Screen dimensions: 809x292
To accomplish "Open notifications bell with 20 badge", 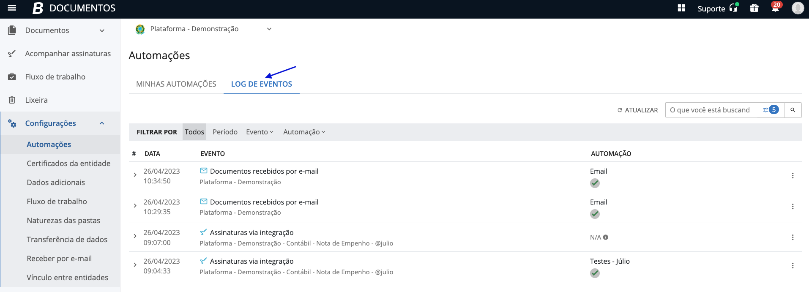I will [x=775, y=8].
